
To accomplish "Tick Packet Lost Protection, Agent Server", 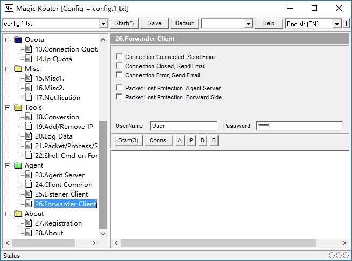I will pos(119,88).
